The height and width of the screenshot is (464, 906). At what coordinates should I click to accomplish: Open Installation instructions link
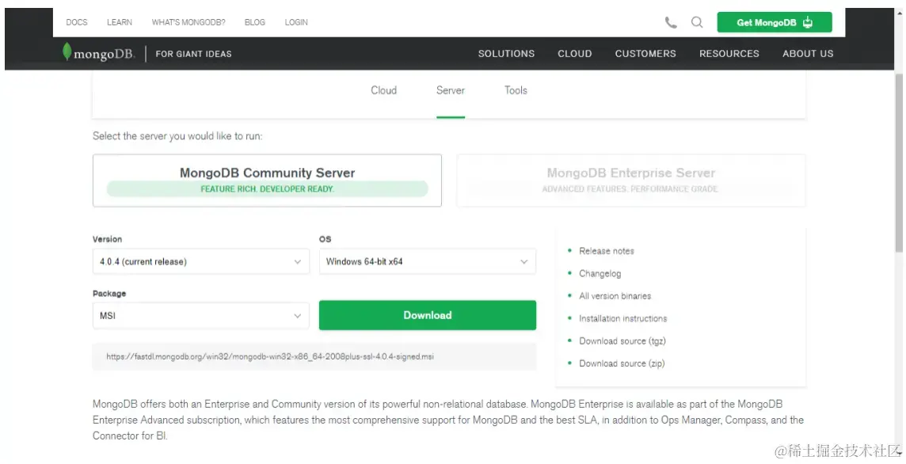pos(622,318)
